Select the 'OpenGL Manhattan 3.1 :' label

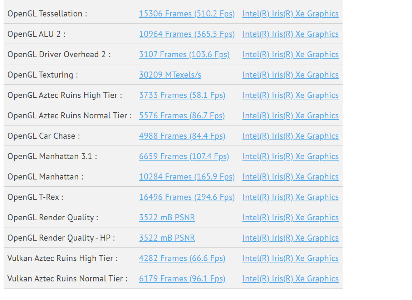(x=52, y=156)
